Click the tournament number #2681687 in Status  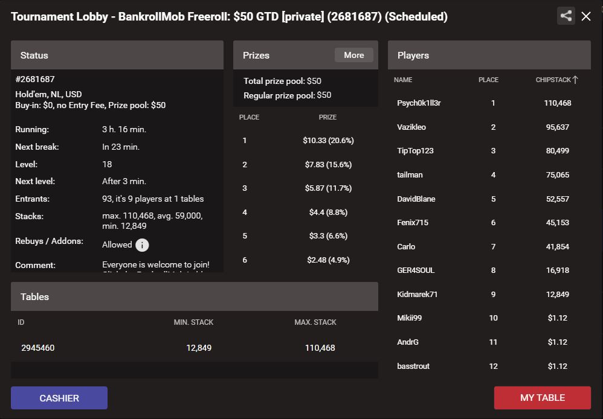point(35,79)
